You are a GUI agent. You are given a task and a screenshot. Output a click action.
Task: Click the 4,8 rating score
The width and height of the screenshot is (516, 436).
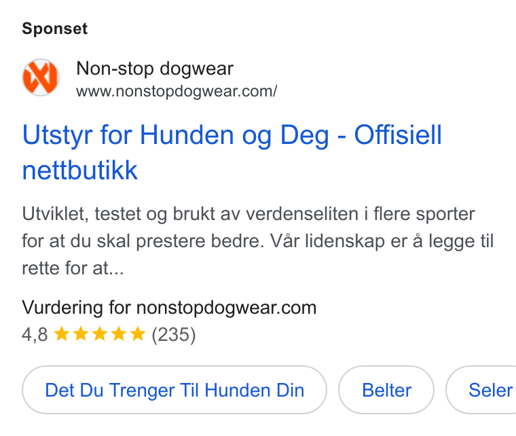pos(35,335)
